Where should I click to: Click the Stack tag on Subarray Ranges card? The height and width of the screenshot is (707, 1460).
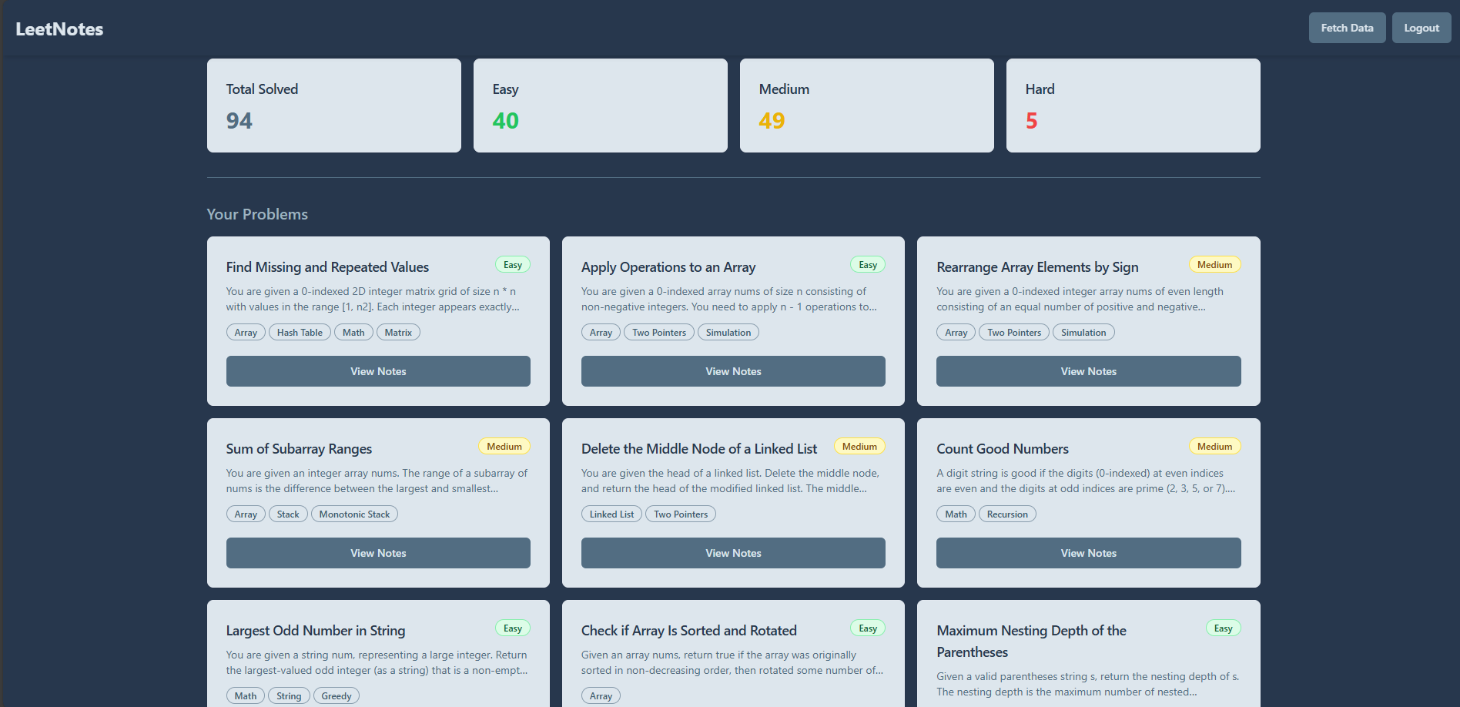(x=288, y=514)
